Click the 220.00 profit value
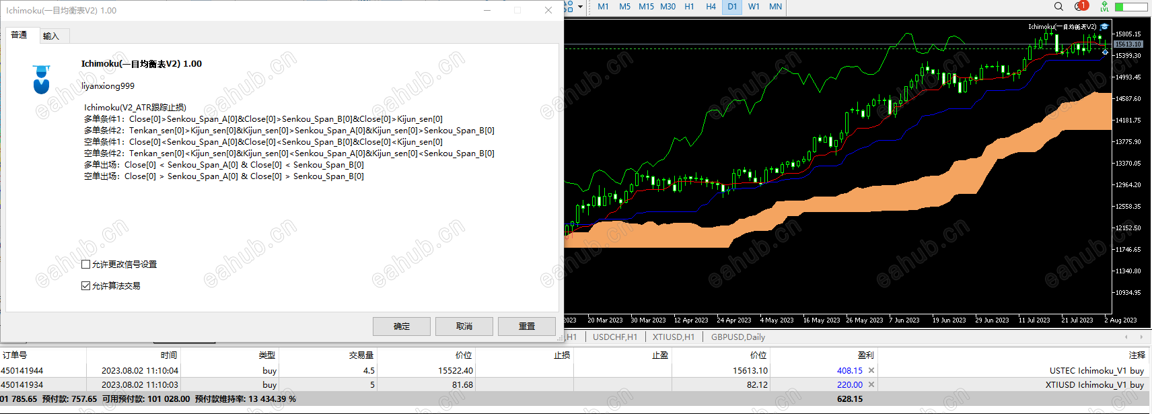Screen dimensions: 1152x414 850,384
